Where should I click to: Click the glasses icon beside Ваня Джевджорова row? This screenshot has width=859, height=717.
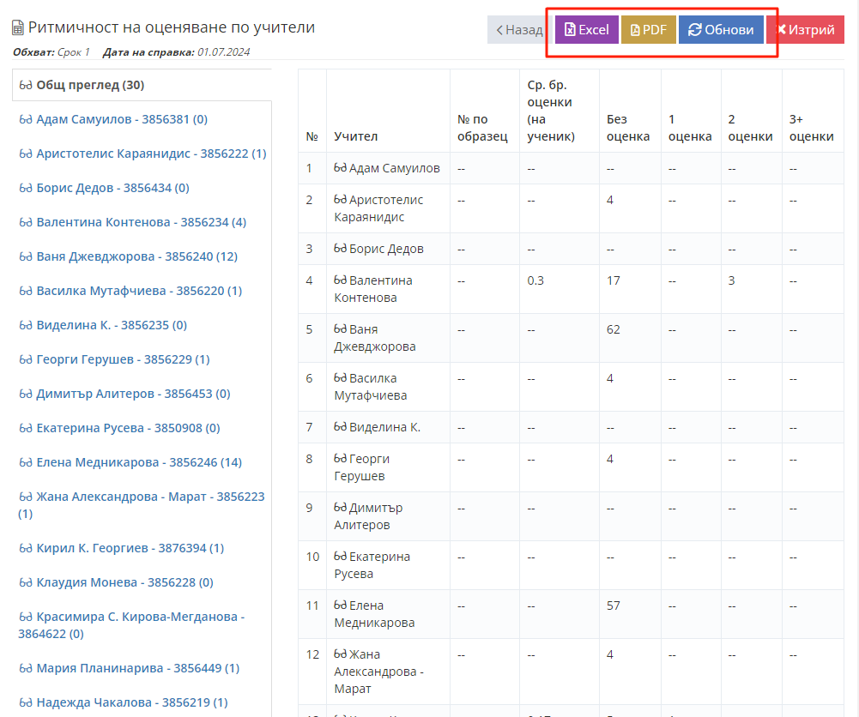click(340, 329)
